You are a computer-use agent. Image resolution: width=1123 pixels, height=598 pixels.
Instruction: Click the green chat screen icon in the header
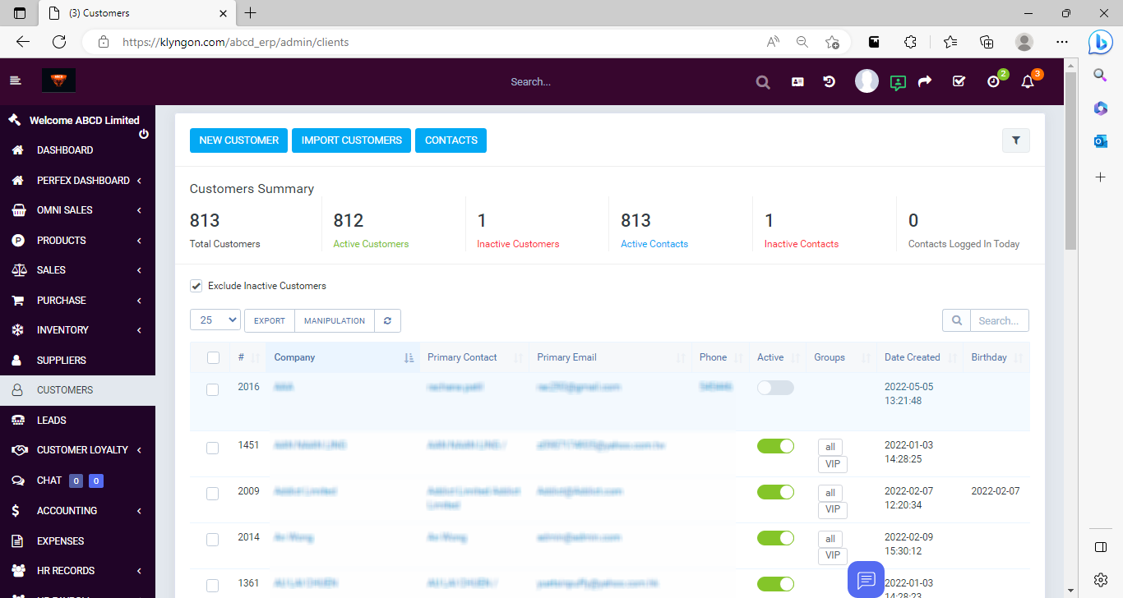pyautogui.click(x=898, y=82)
